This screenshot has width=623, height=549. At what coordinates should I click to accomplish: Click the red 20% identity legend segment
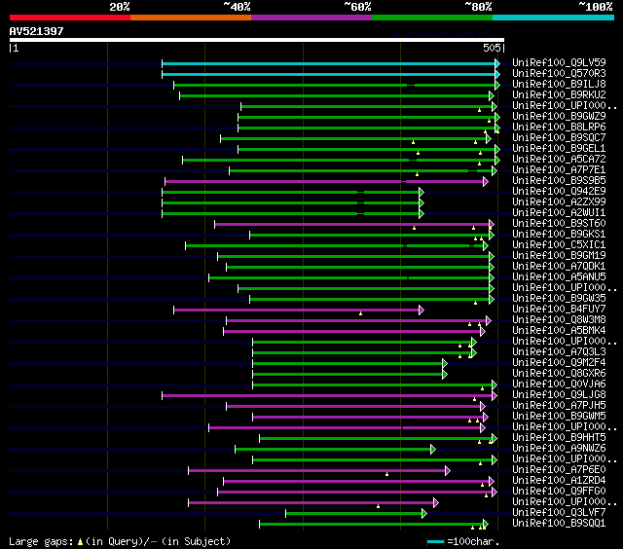70,18
